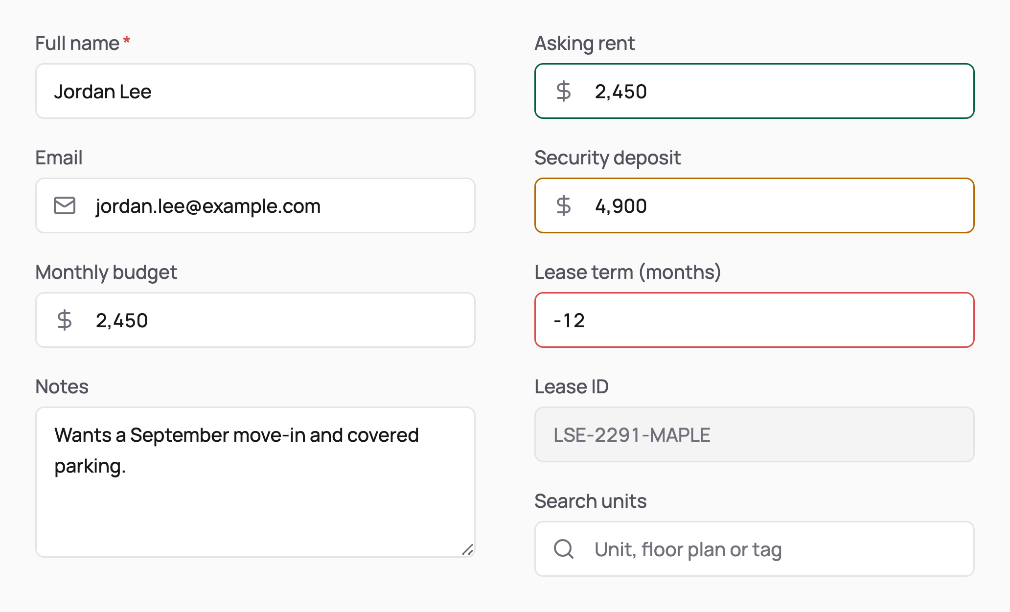Click the magnifier icon in Search units
The image size is (1010, 612).
[x=564, y=549]
